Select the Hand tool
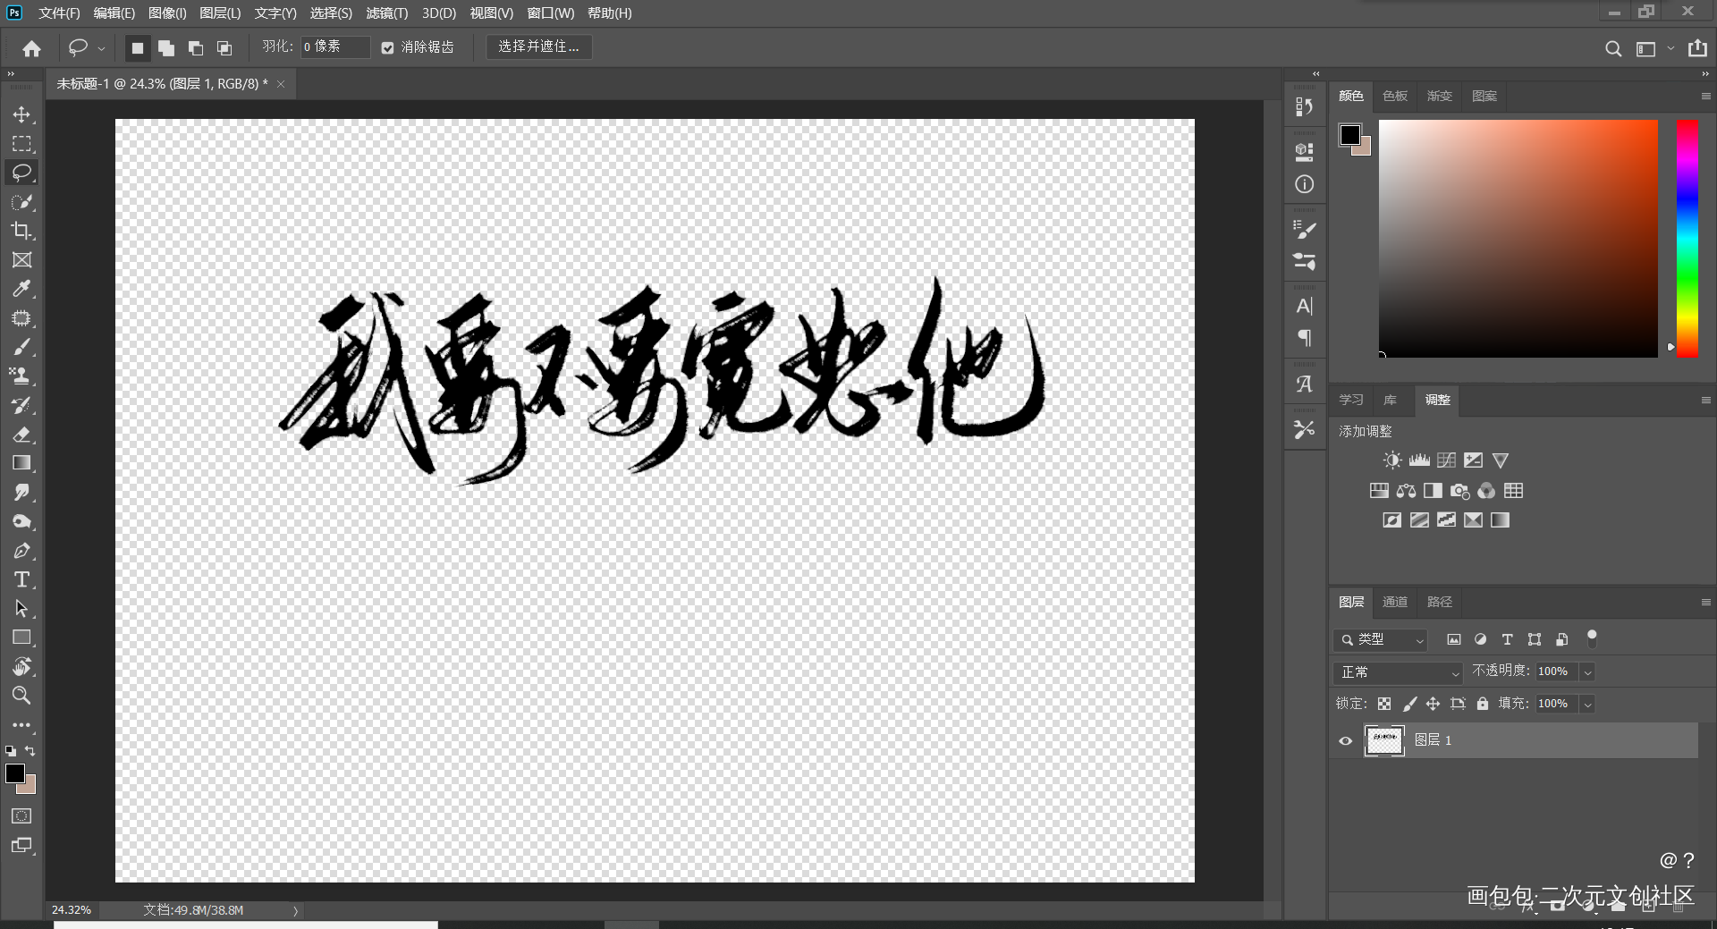The width and height of the screenshot is (1717, 929). pos(21,667)
